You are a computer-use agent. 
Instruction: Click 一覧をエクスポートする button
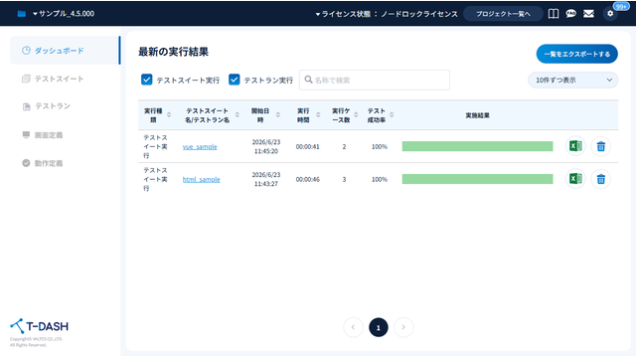(x=576, y=54)
